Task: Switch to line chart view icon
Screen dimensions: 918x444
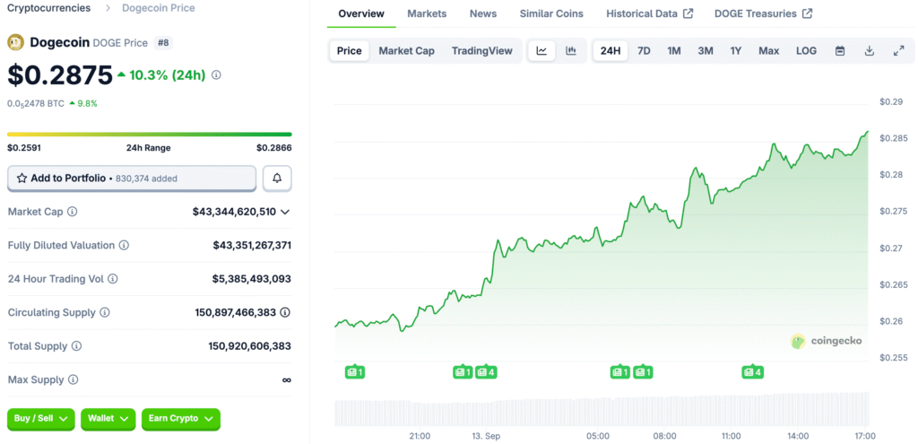Action: tap(541, 51)
